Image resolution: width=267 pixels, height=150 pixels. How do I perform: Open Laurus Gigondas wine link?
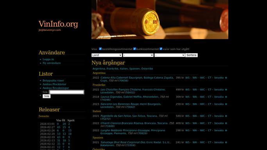tap(111, 97)
